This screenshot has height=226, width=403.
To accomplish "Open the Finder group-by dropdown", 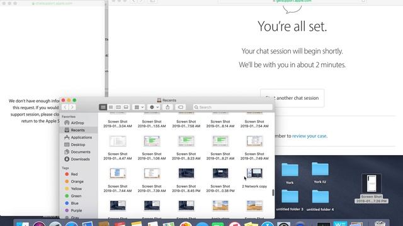I will (x=139, y=107).
